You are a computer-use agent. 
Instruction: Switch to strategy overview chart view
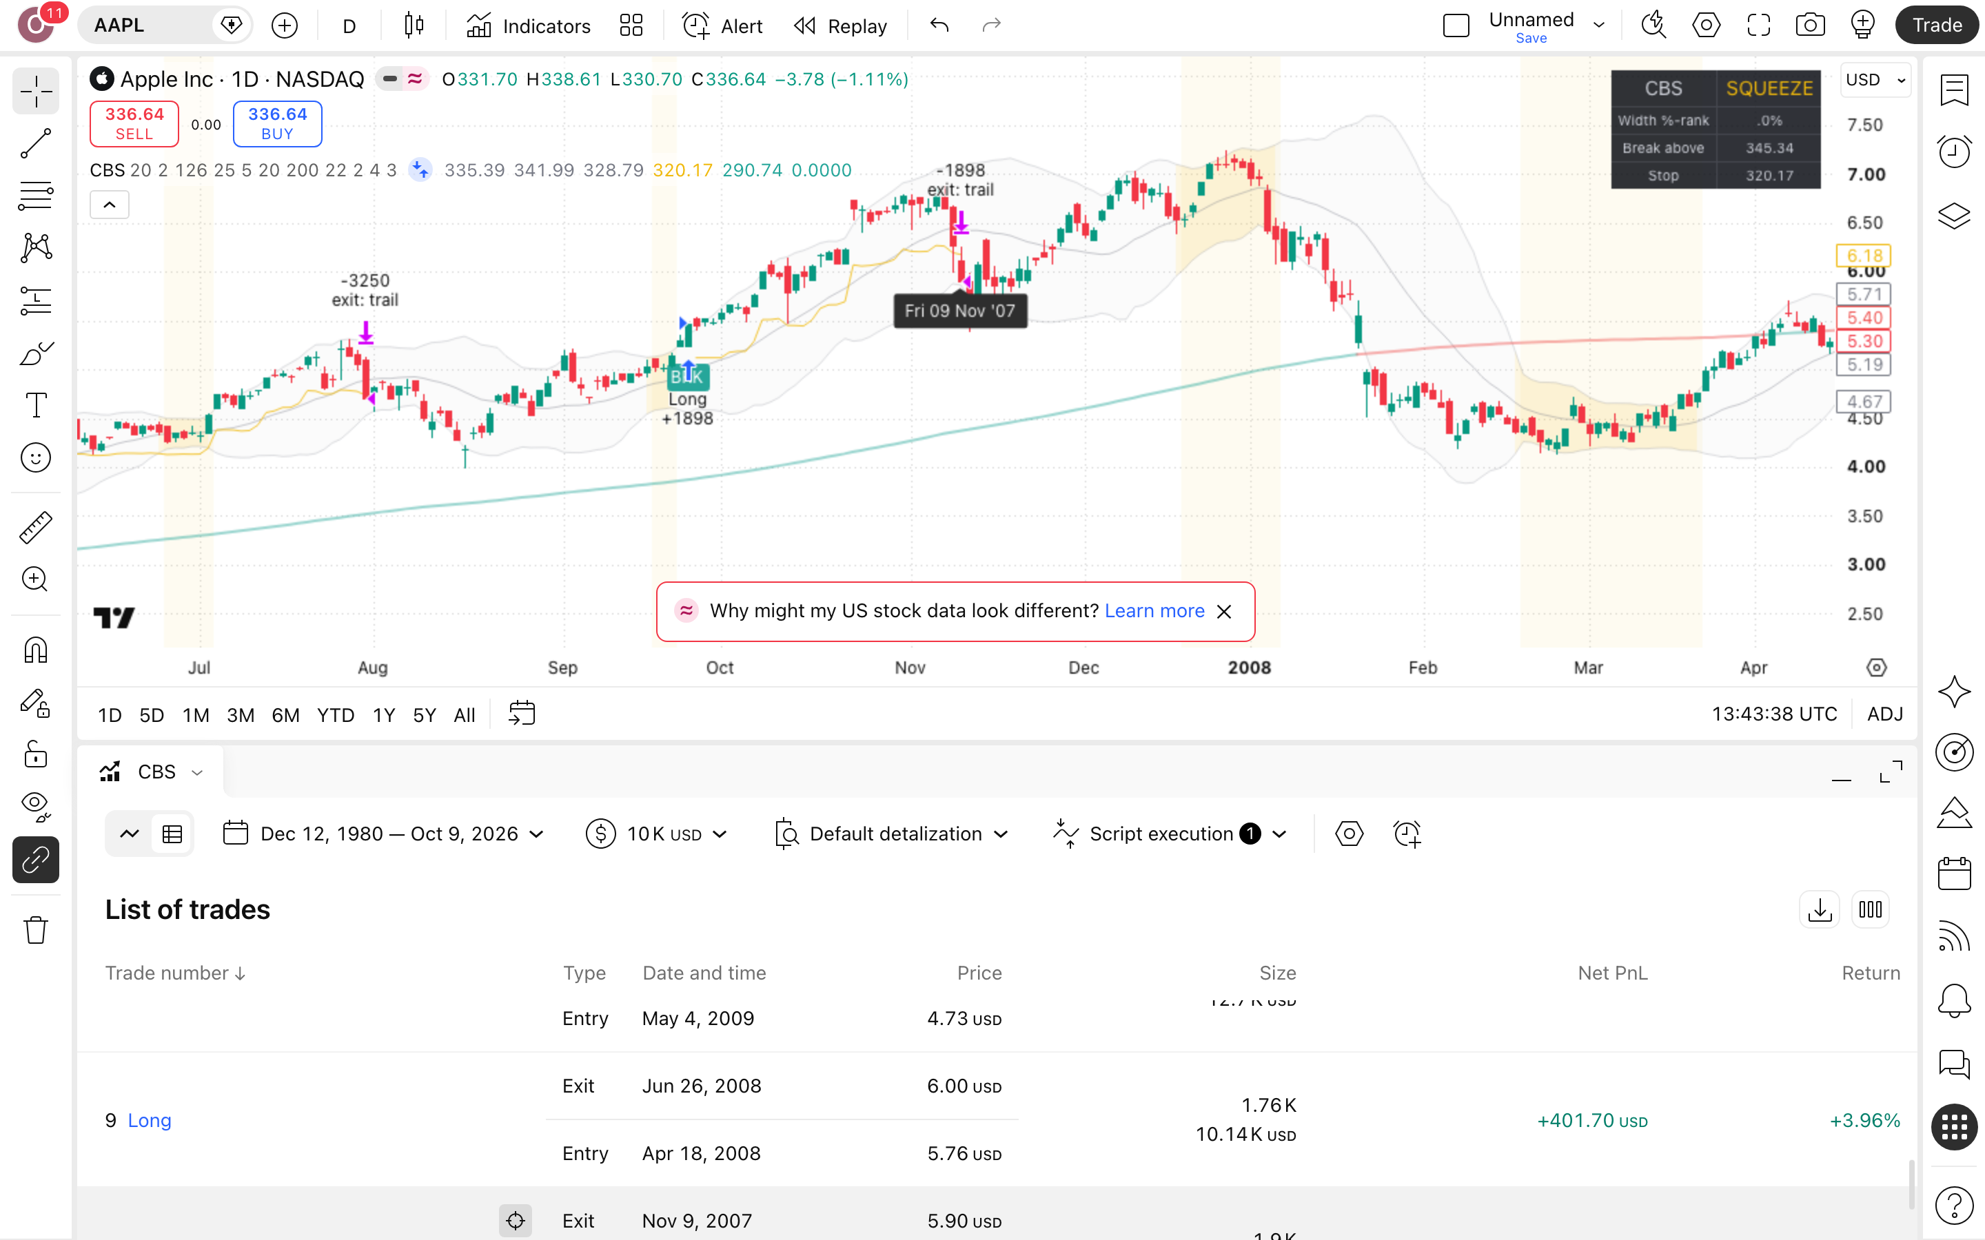click(x=130, y=834)
